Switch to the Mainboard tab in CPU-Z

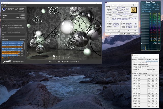click(115, 5)
